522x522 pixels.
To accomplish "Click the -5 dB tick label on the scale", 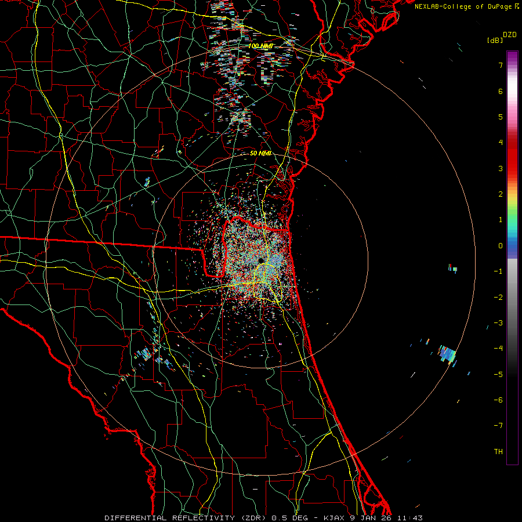I will pyautogui.click(x=498, y=375).
